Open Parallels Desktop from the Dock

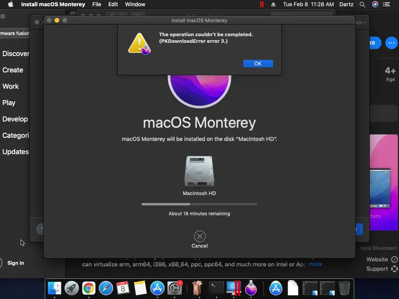tap(234, 288)
